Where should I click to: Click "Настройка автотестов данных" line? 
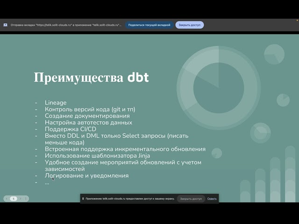pos(88,122)
